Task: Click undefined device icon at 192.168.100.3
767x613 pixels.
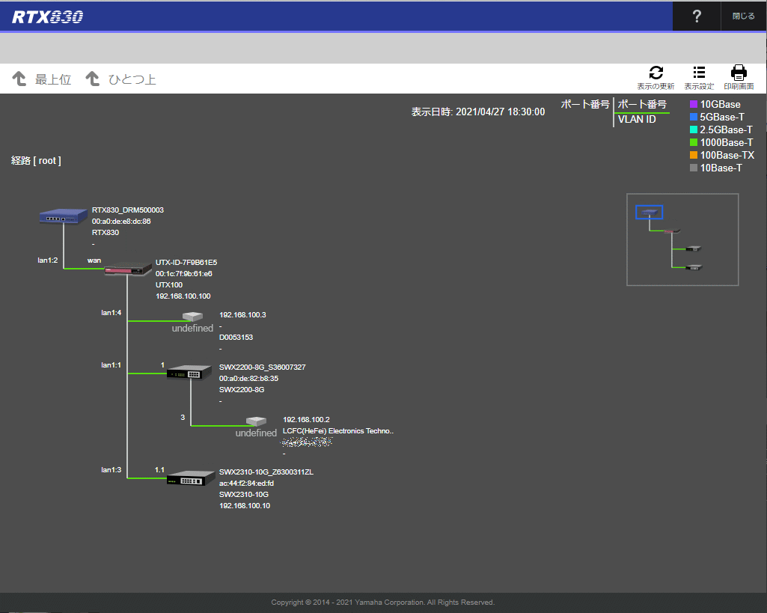Action: click(192, 317)
